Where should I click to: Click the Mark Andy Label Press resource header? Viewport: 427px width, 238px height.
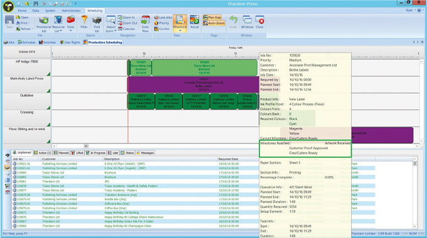click(26, 85)
